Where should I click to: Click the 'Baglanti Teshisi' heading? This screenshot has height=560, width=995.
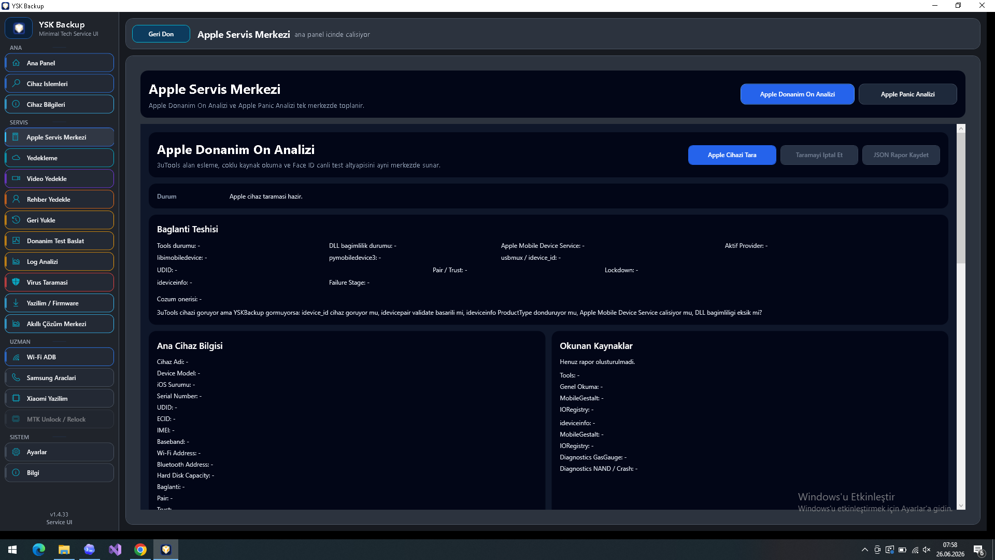tap(188, 229)
